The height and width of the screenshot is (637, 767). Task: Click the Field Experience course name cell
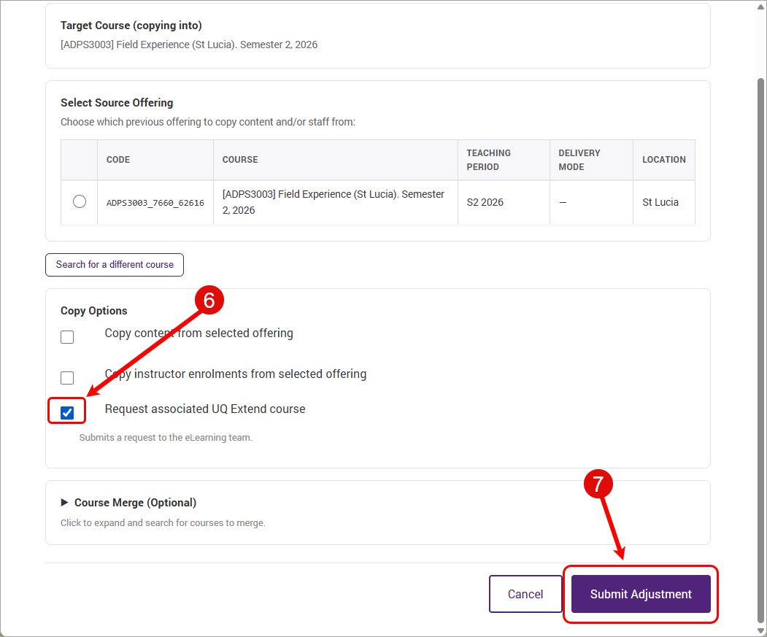pyautogui.click(x=336, y=202)
